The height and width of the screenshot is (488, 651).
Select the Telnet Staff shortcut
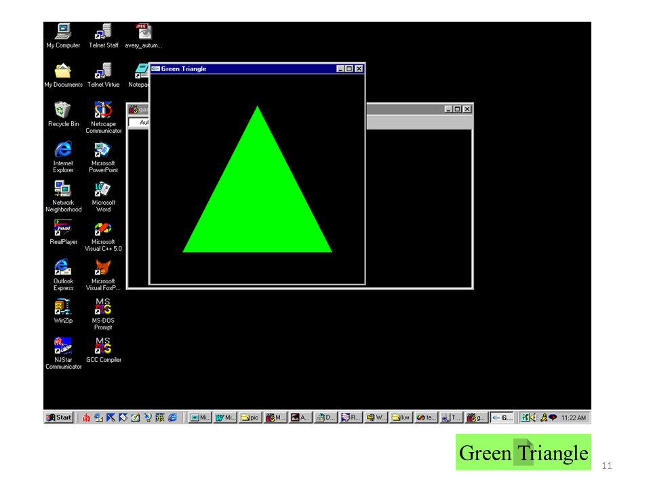point(103,36)
